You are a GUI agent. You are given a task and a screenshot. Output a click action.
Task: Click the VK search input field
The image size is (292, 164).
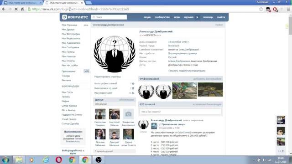click(x=109, y=17)
